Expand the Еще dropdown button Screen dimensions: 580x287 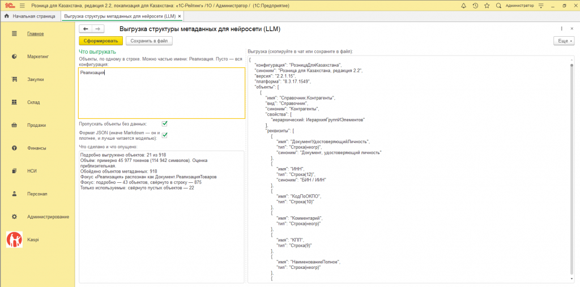coord(564,41)
